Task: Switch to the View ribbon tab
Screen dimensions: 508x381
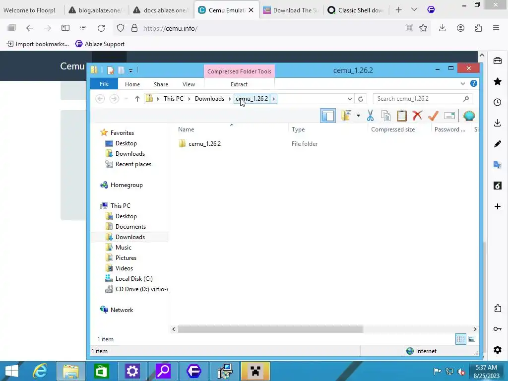Action: [189, 84]
